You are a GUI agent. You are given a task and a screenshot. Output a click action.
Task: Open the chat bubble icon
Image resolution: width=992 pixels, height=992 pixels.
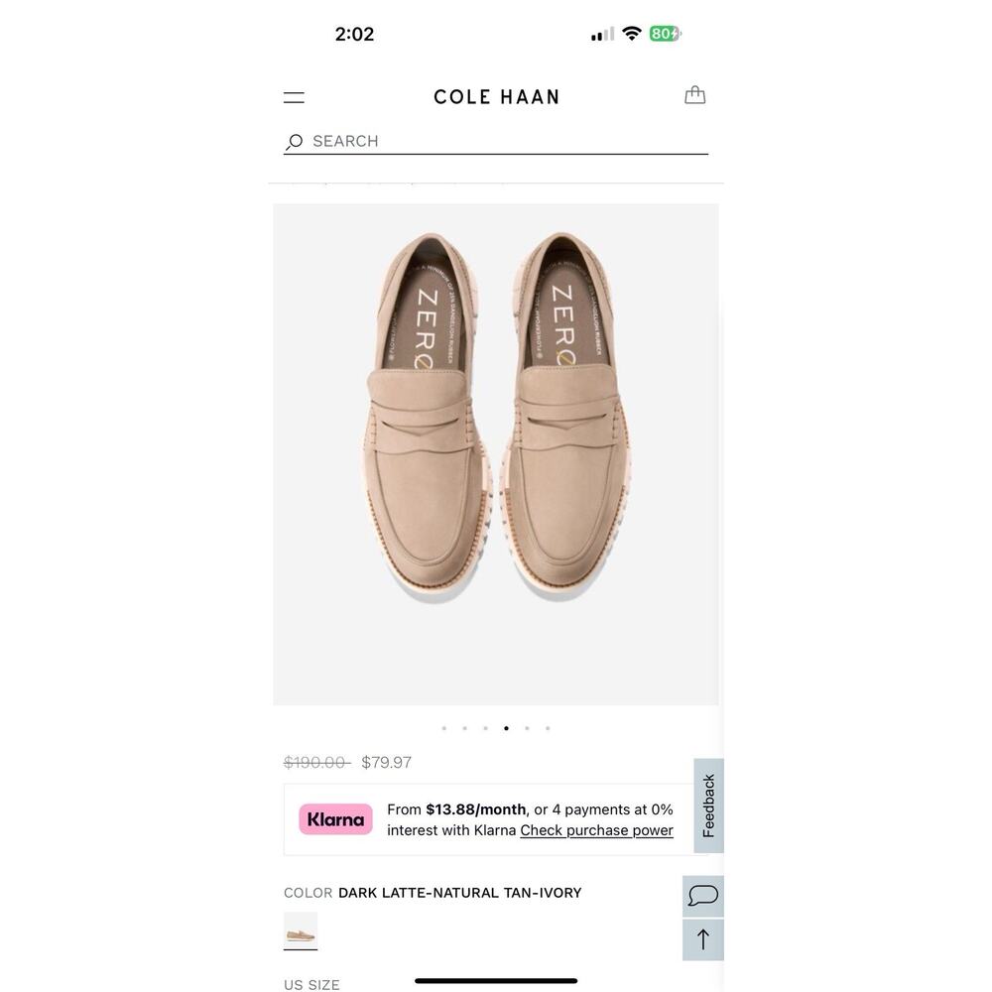tap(703, 895)
